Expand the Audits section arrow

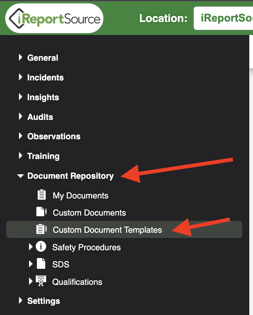click(x=20, y=117)
